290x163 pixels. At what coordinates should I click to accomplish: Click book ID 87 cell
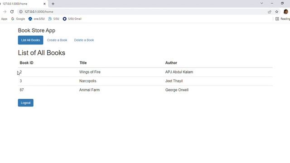22,90
